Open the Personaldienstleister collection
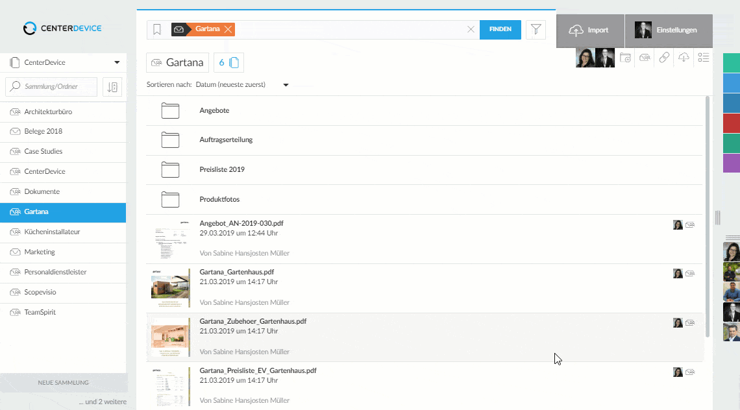The image size is (740, 410). [x=63, y=272]
